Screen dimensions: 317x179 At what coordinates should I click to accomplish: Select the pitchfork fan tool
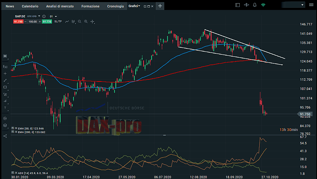click(5, 101)
